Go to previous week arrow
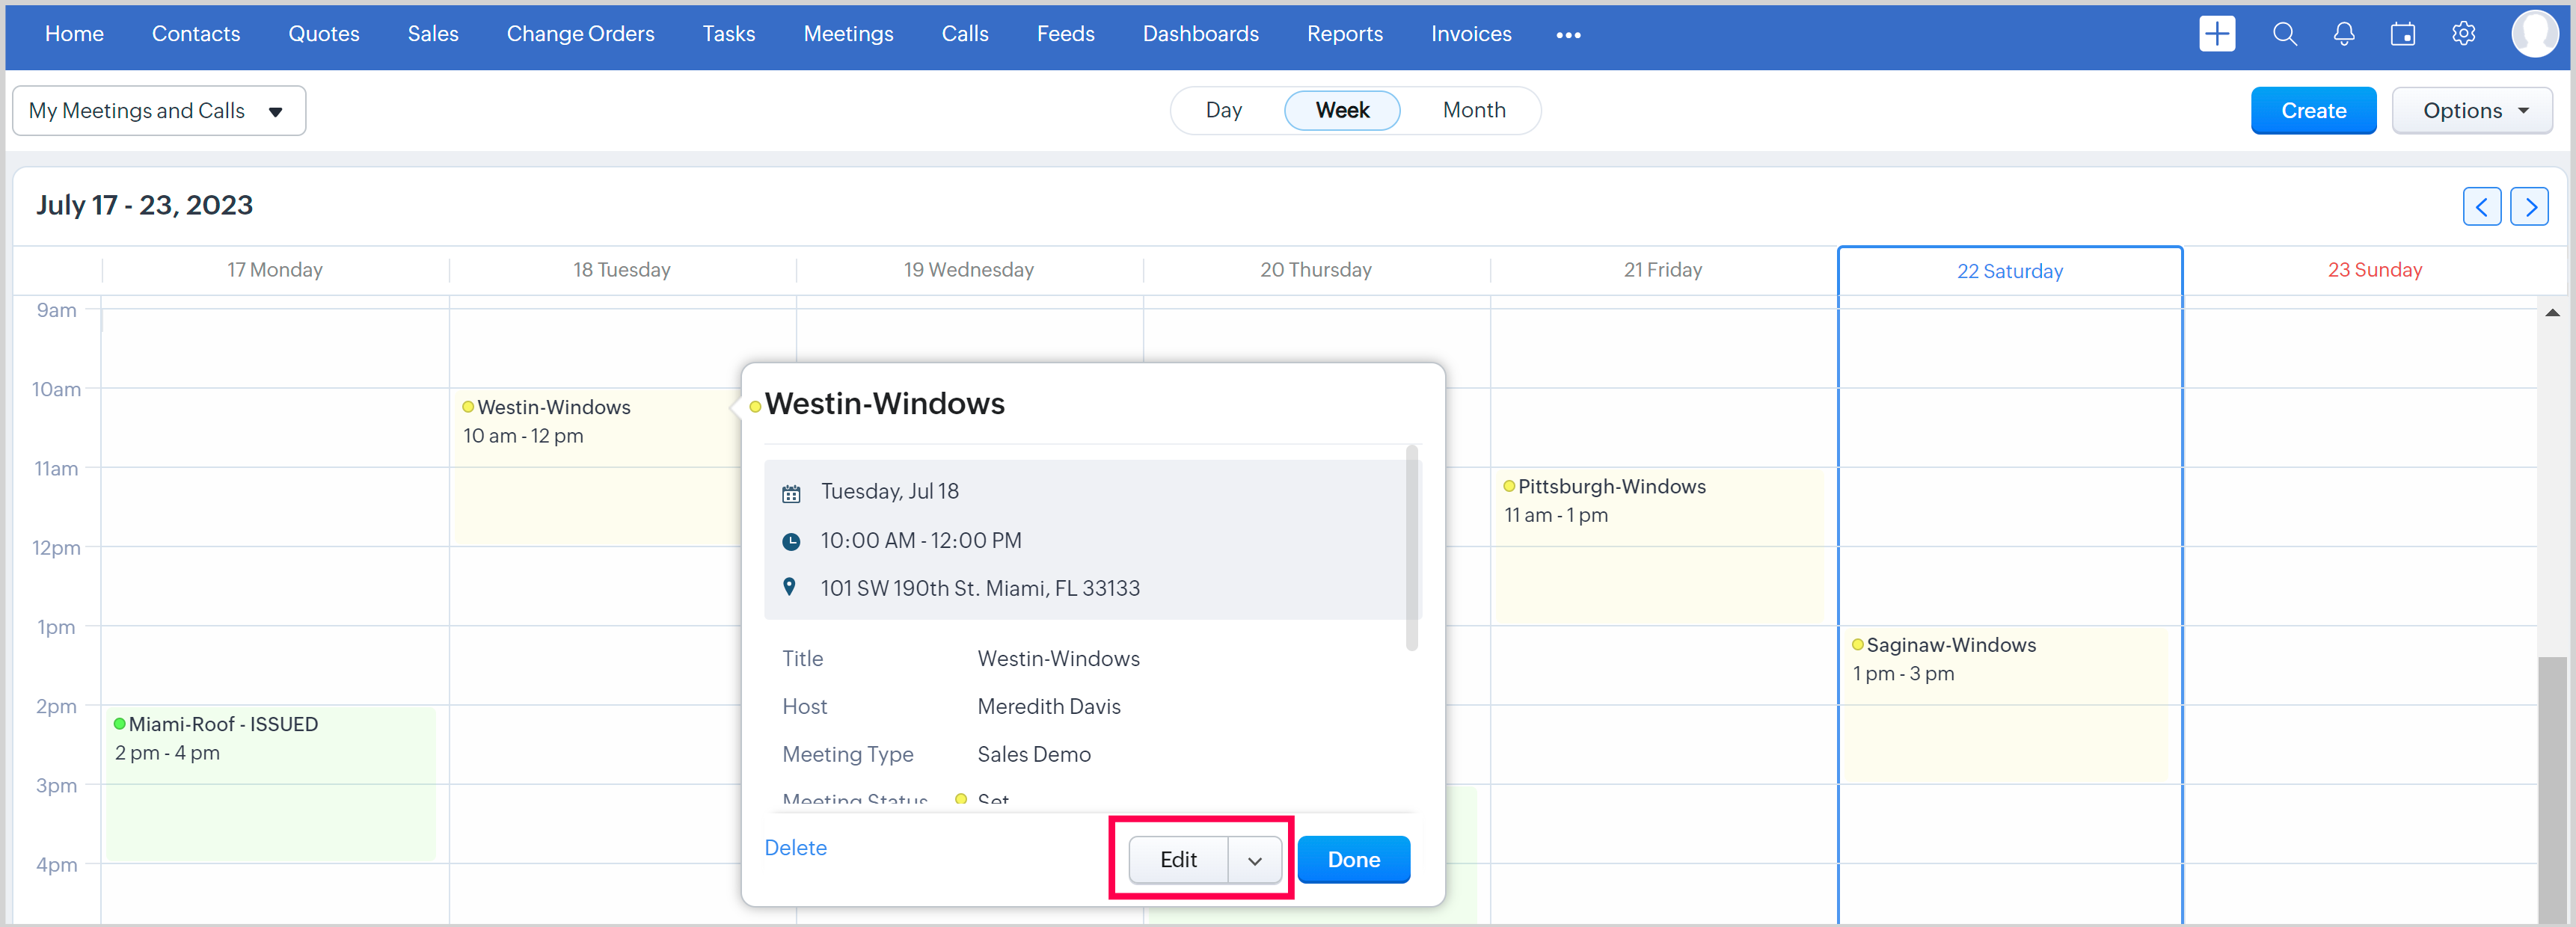2576x927 pixels. point(2481,207)
